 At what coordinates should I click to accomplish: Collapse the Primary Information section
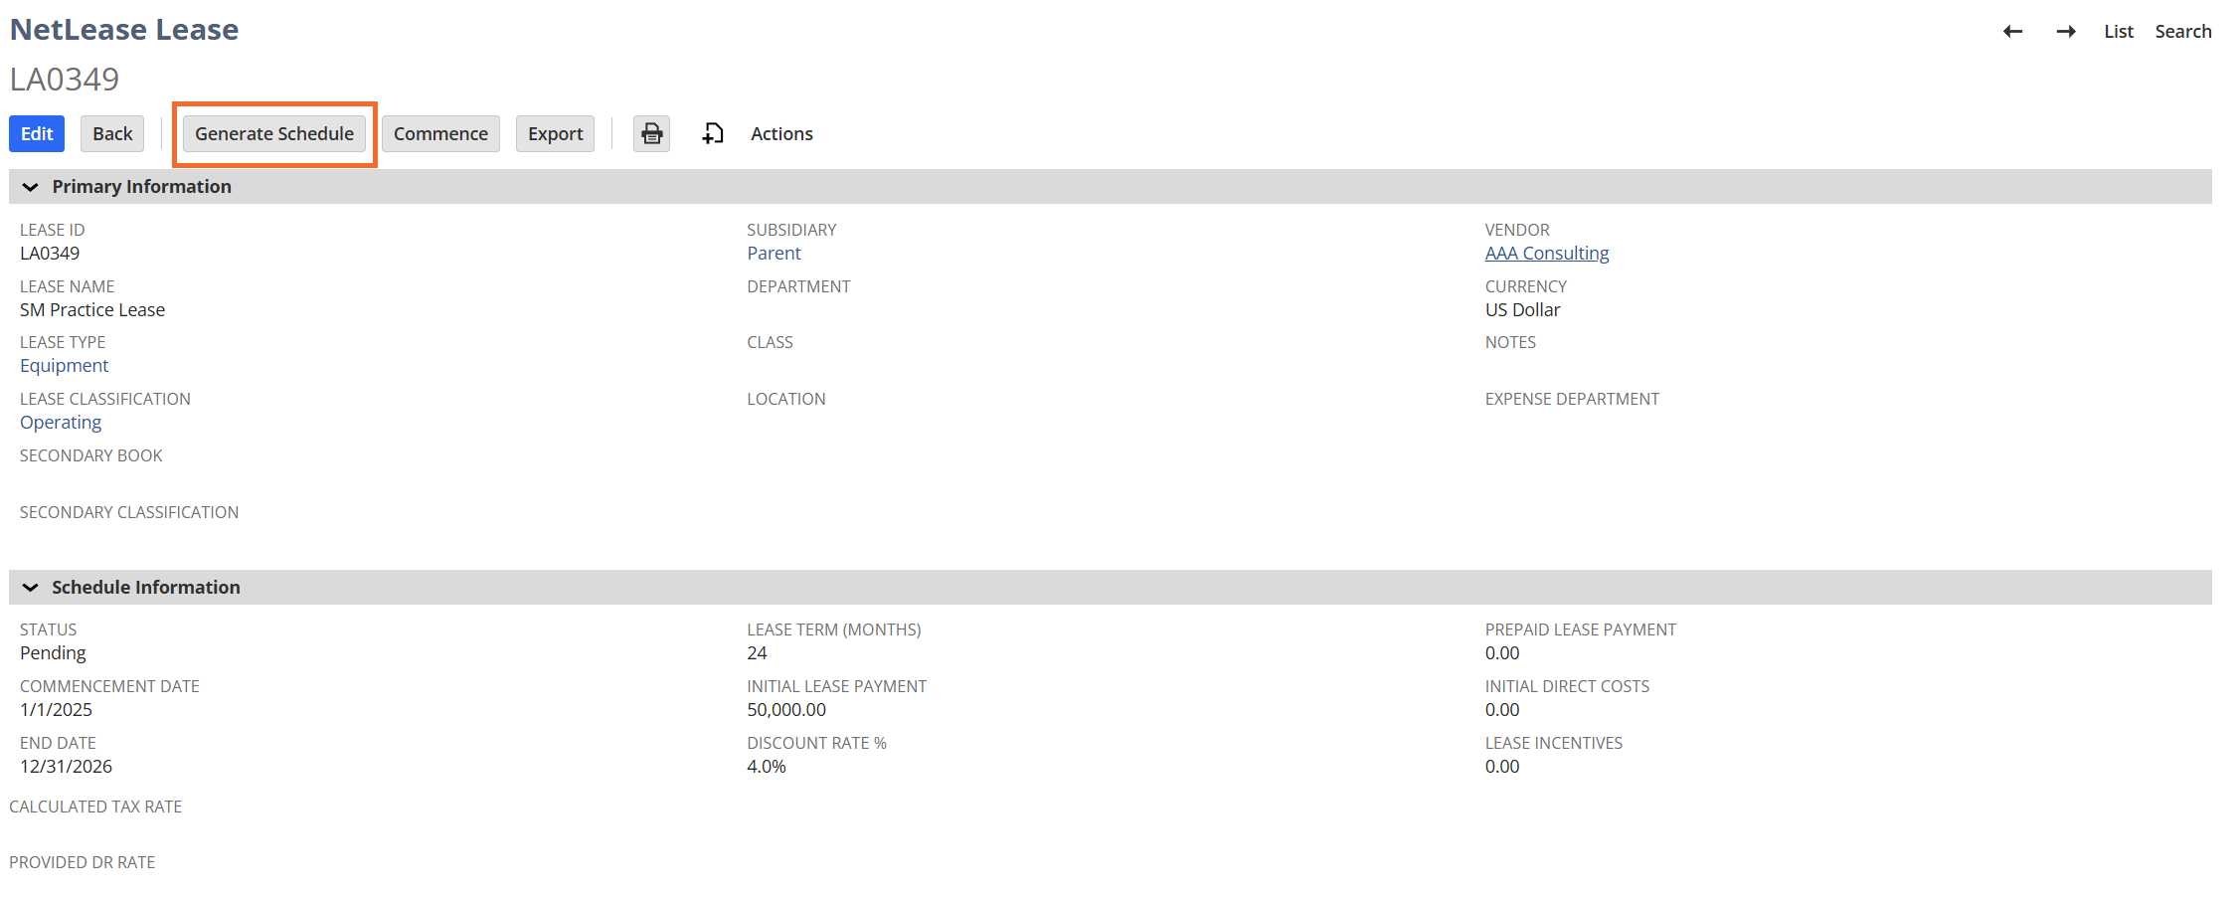click(x=31, y=187)
